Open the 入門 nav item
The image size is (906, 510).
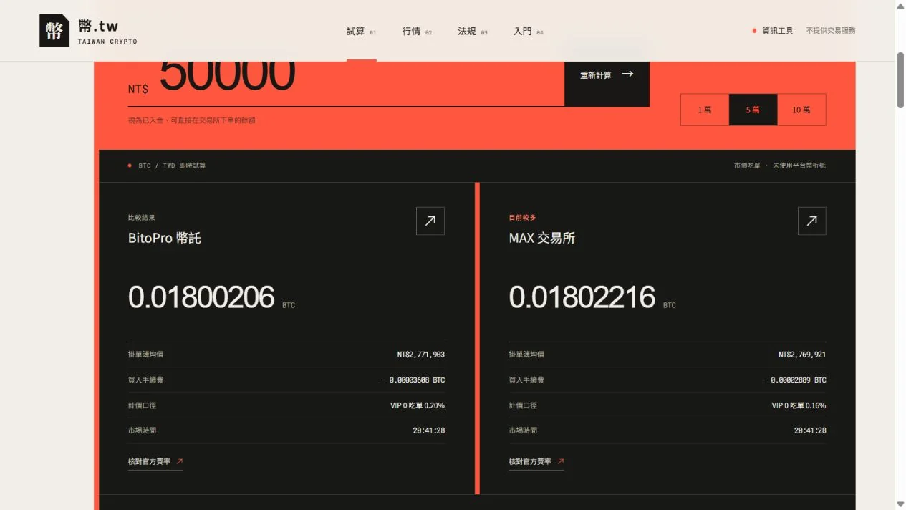529,32
